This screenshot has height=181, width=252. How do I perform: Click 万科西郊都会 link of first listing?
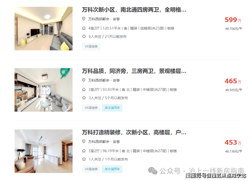[x=99, y=19]
